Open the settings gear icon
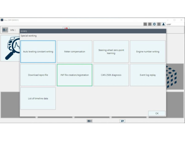 click(154, 24)
